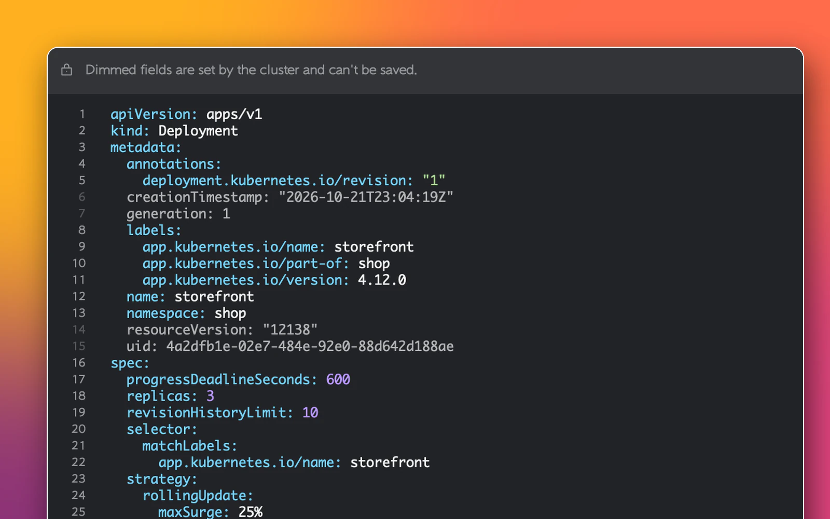This screenshot has height=519, width=830.
Task: Click the matchLabels: key
Action: (190, 446)
